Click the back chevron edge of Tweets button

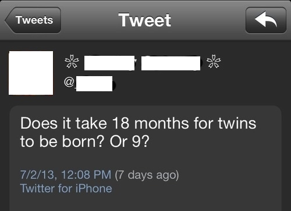click(9, 20)
